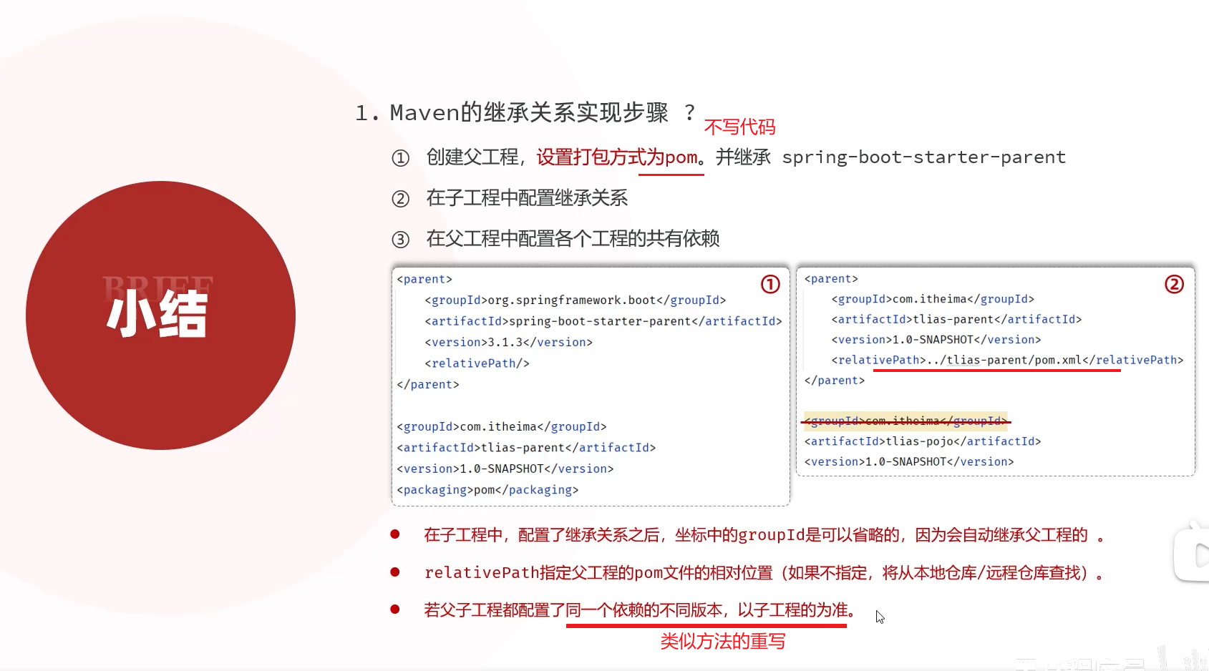Click version '3.1.3' code line
Image resolution: width=1209 pixels, height=671 pixels.
[508, 343]
